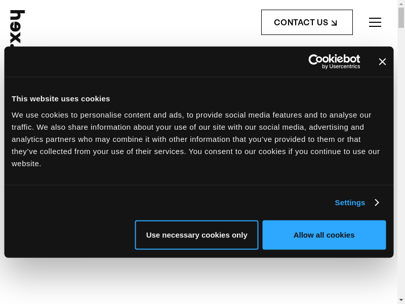Click the Cookiebot logo
Image resolution: width=405 pixels, height=304 pixels.
tap(334, 59)
